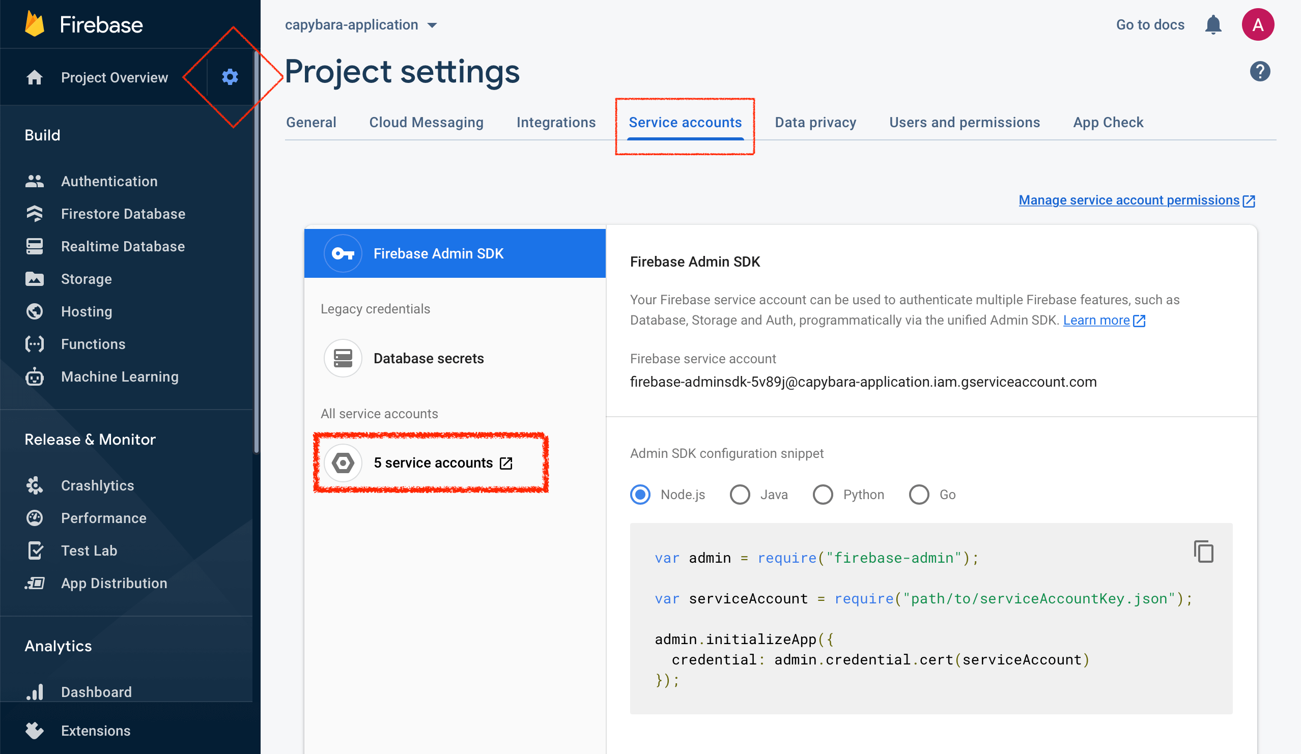
Task: Click the Firebase Admin SDK key icon
Action: 342,253
